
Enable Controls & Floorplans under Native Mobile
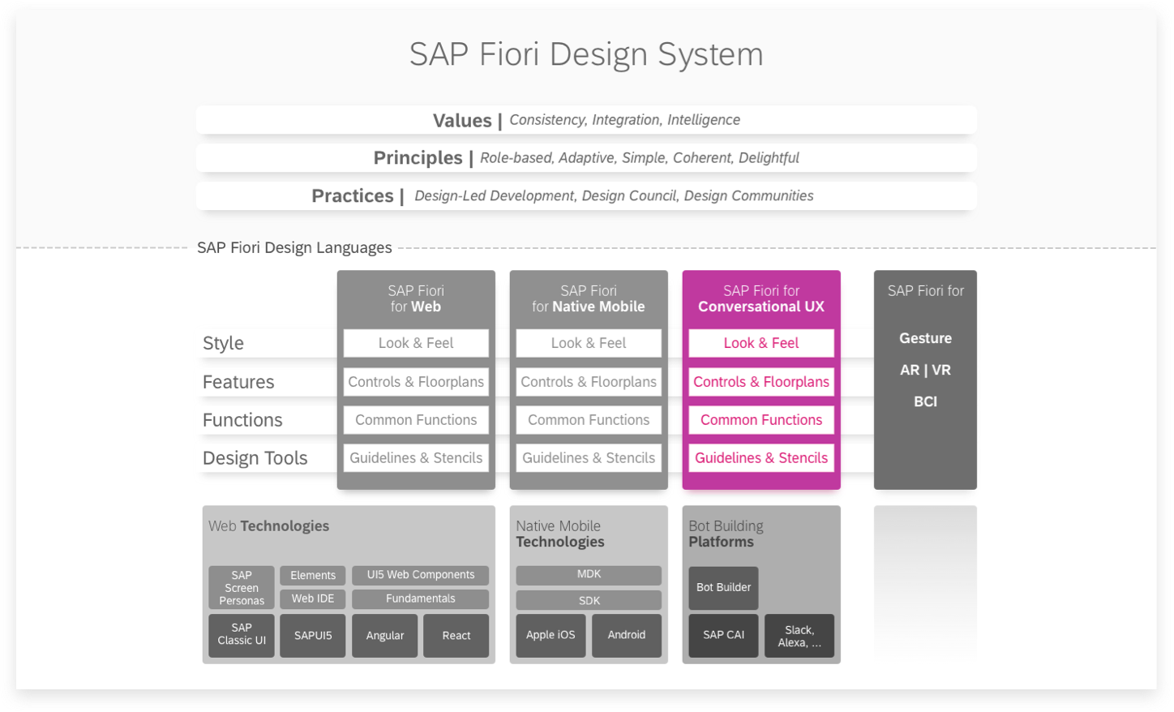tap(588, 381)
